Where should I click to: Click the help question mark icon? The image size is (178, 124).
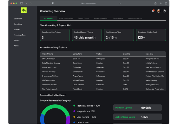164,11
